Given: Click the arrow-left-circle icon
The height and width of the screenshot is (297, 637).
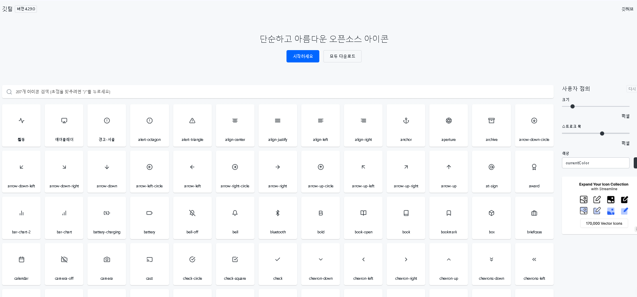Looking at the screenshot, I should [x=149, y=172].
